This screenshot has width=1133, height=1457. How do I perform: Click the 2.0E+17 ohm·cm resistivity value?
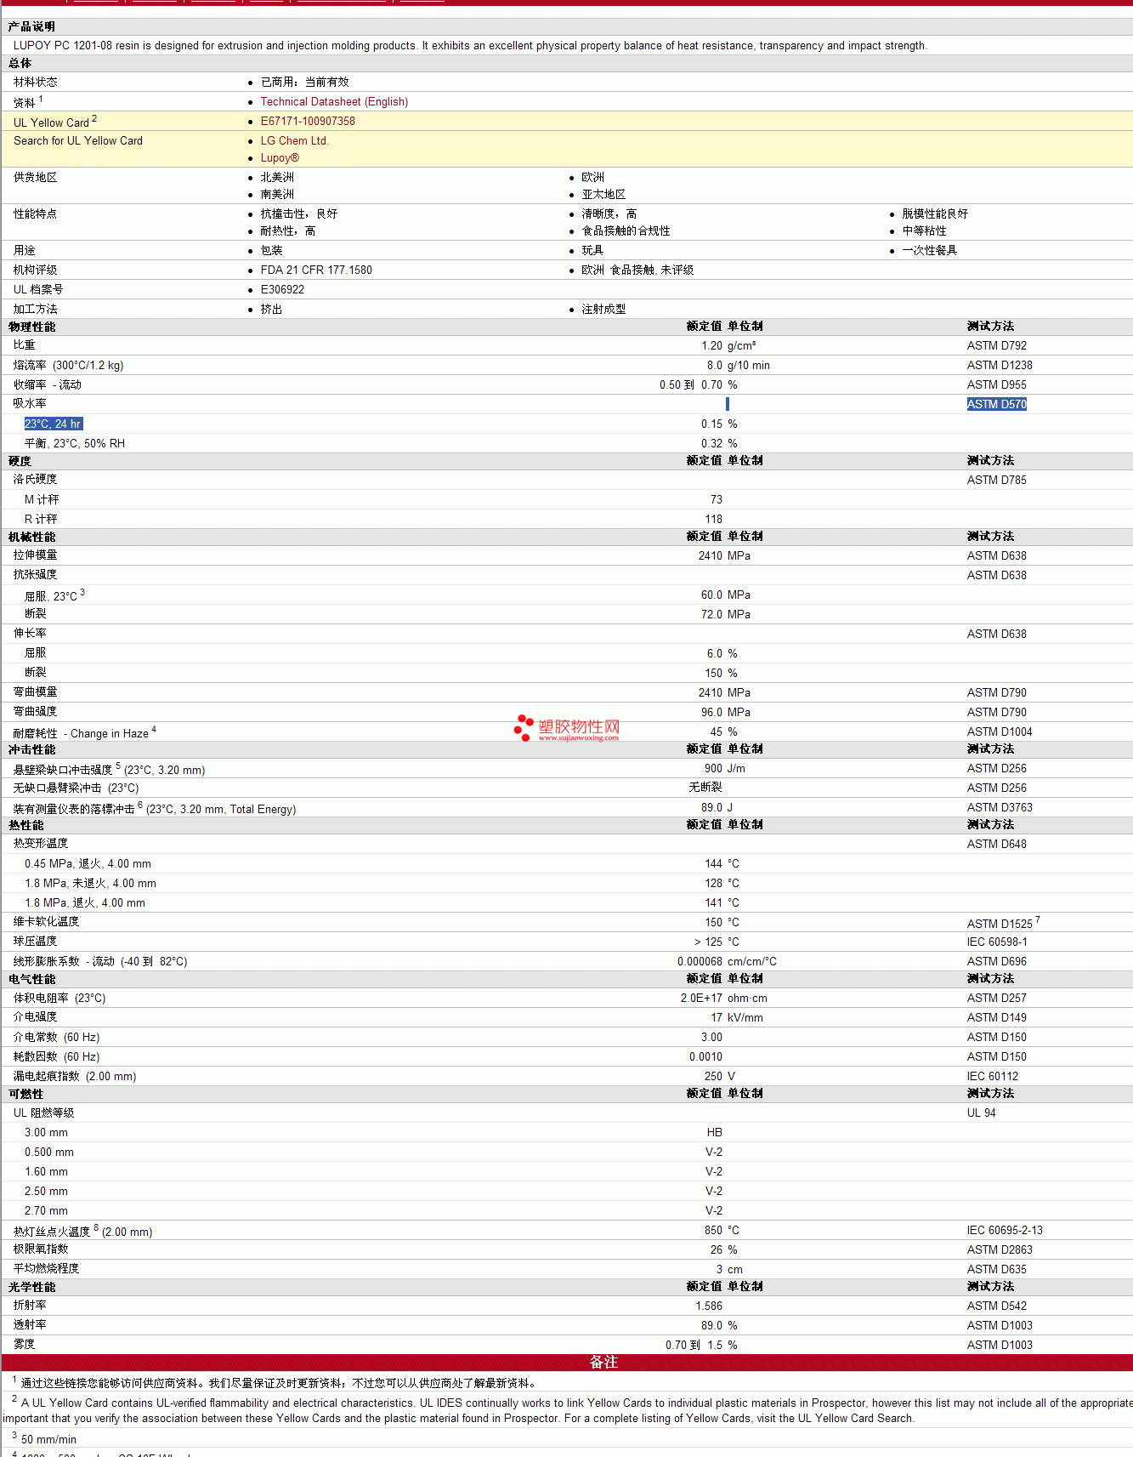tap(723, 998)
